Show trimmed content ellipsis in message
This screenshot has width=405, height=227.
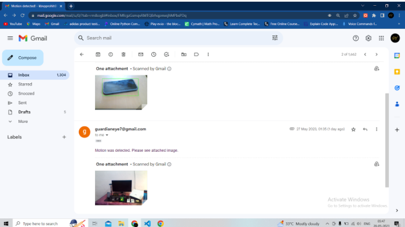pyautogui.click(x=98, y=141)
